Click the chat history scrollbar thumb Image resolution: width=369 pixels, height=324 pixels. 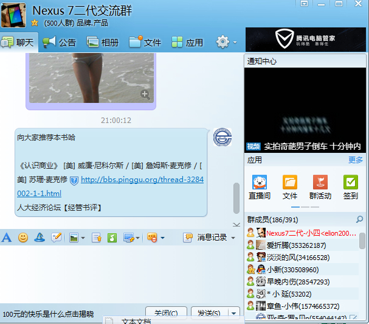tap(236, 198)
